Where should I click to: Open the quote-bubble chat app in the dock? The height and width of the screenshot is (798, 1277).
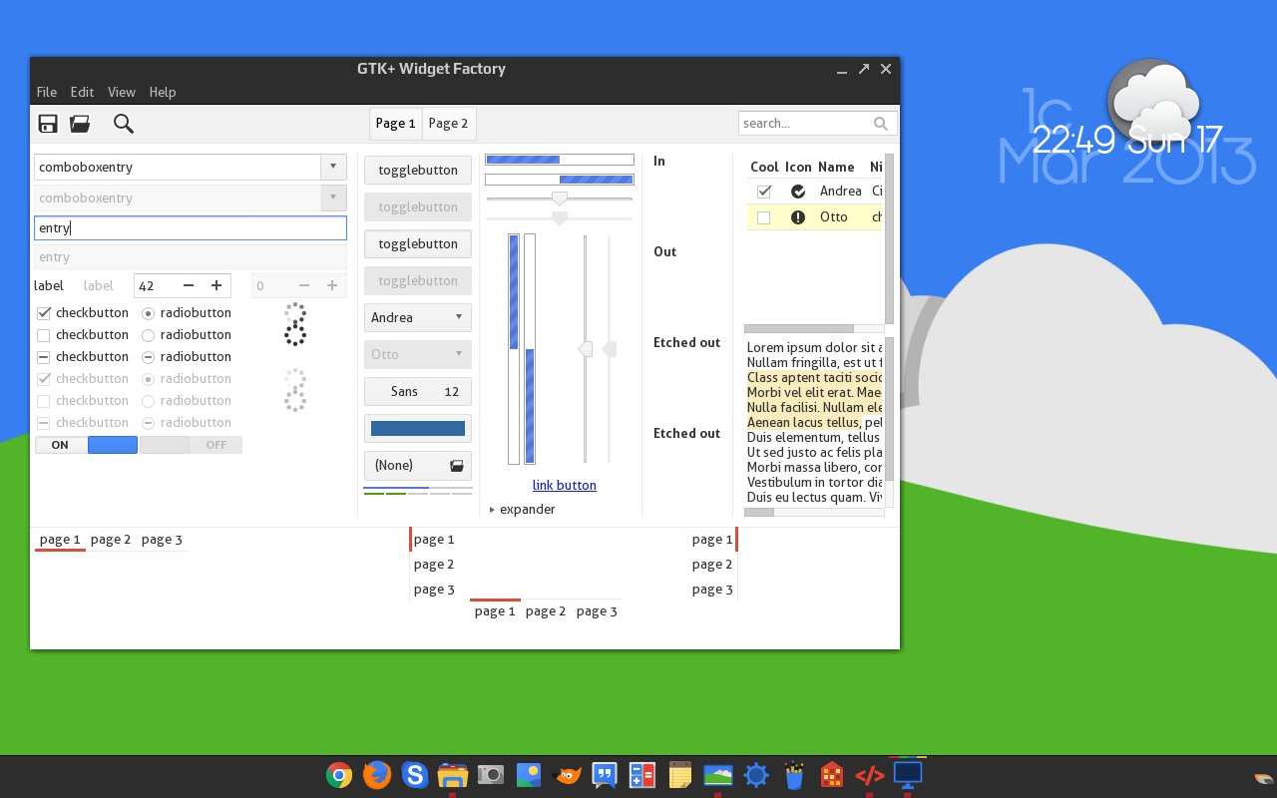click(605, 775)
